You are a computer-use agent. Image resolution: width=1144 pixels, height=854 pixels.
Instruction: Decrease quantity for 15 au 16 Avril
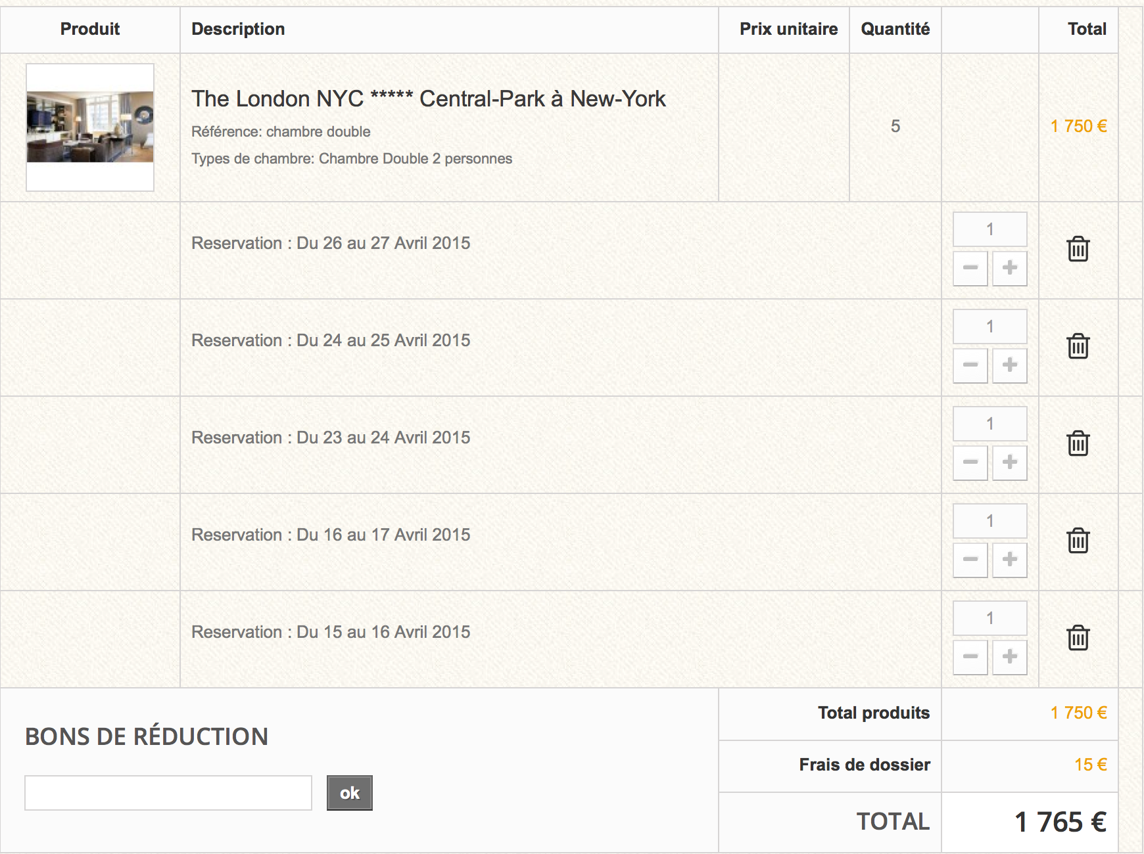click(x=970, y=656)
